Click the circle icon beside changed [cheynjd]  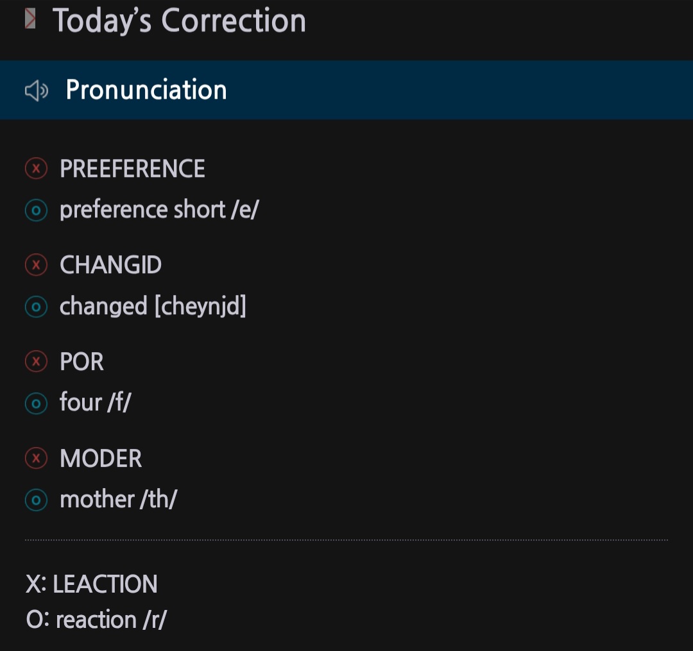36,307
